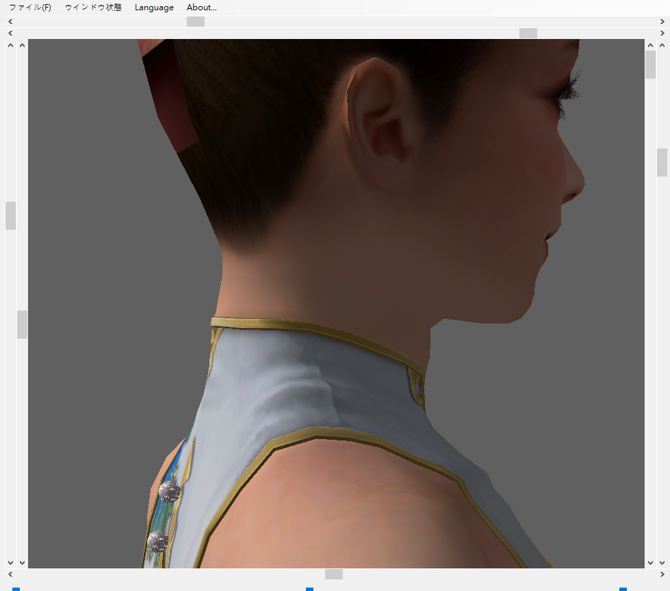The width and height of the screenshot is (670, 591).
Task: Click down arrow of outermost right vertical scrollbar
Action: click(662, 563)
